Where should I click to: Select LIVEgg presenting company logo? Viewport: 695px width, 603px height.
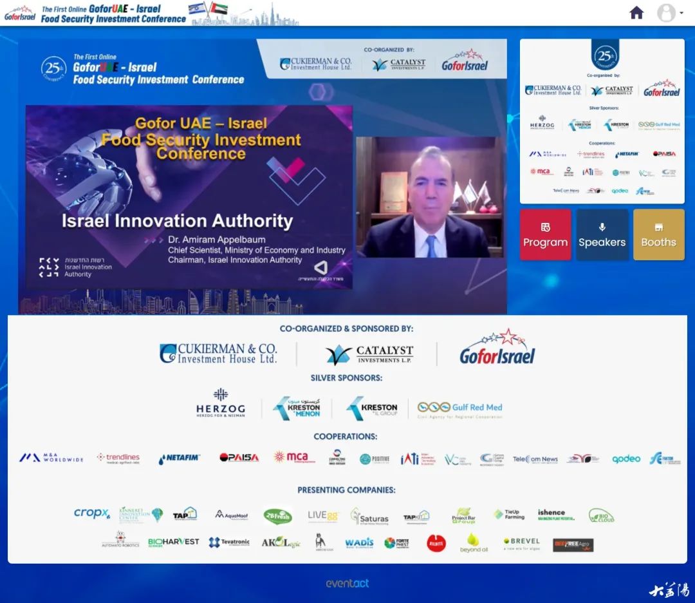click(x=322, y=515)
